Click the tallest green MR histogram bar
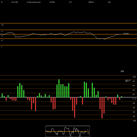The width and height of the screenshot is (137, 137). [59, 88]
